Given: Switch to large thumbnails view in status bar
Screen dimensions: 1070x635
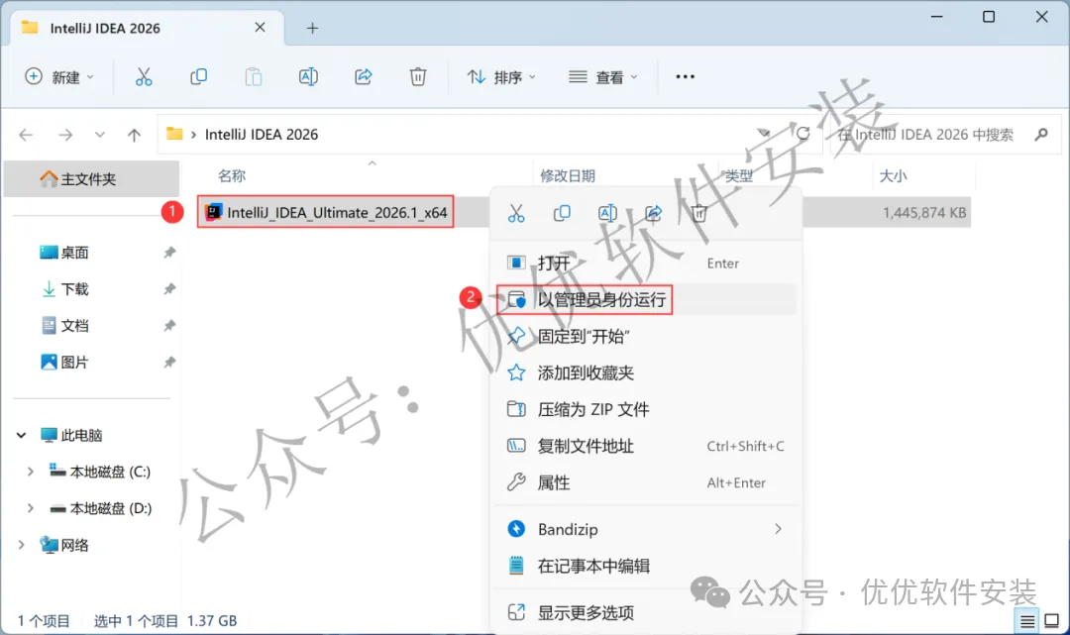Looking at the screenshot, I should 1051,621.
